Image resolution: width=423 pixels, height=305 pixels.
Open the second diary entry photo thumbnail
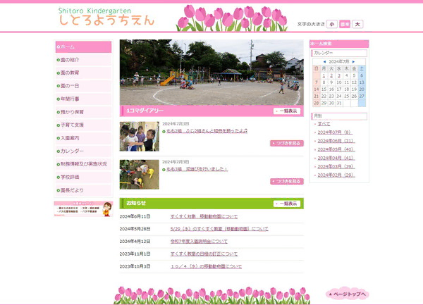click(x=139, y=174)
